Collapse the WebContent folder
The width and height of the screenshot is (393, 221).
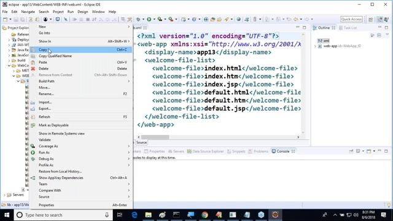click(9, 66)
